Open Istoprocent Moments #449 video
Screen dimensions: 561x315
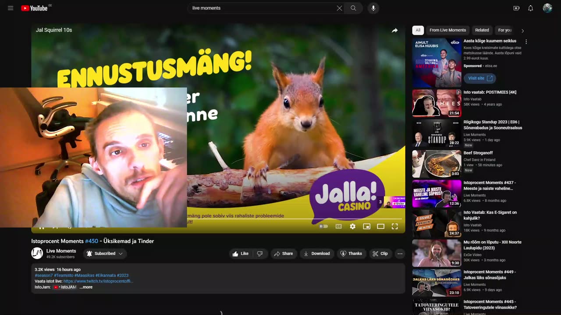coord(490,275)
